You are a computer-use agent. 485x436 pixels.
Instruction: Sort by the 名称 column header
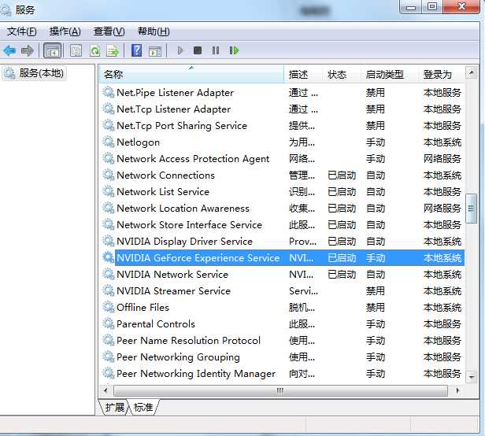pos(191,74)
